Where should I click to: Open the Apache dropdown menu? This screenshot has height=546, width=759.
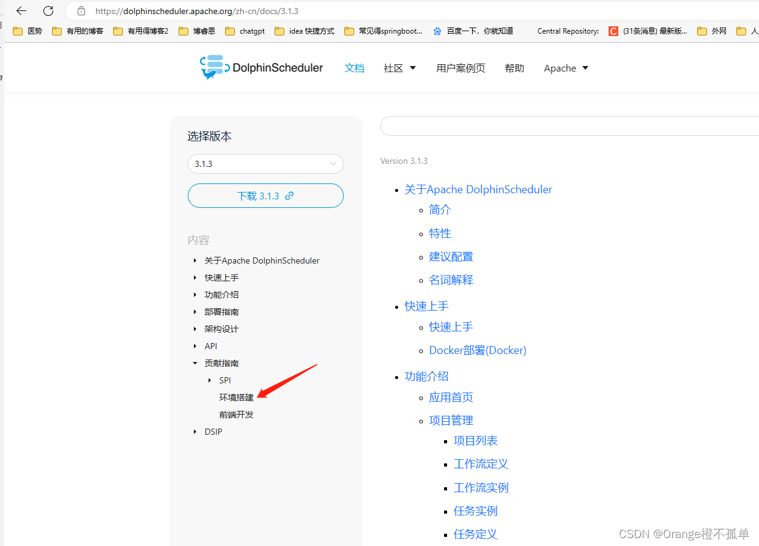coord(566,68)
